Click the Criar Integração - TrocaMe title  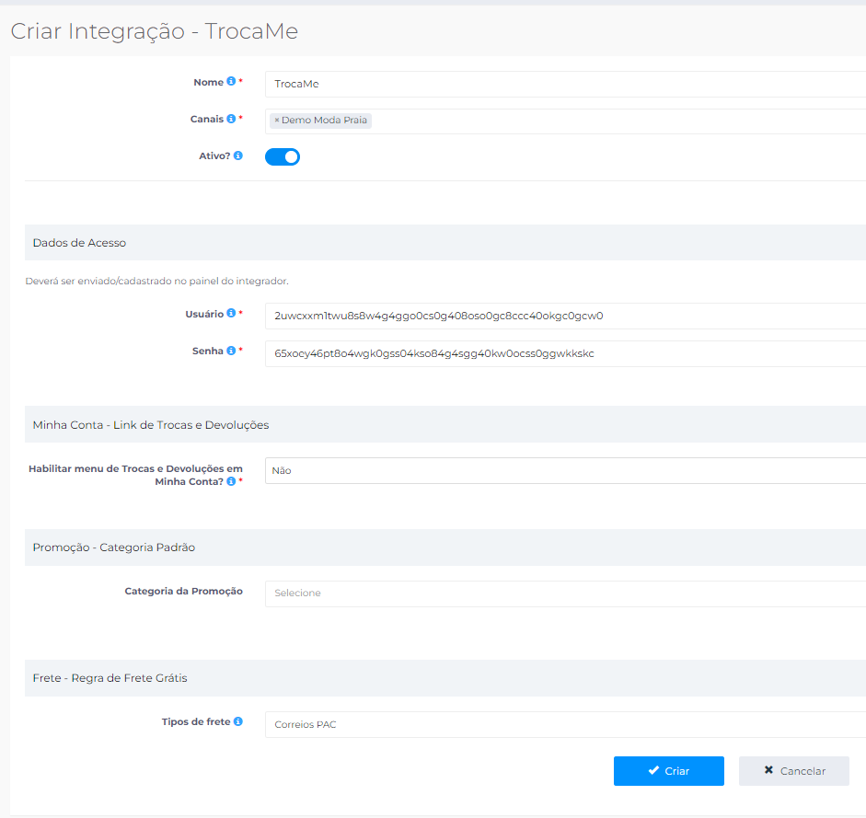coord(154,31)
